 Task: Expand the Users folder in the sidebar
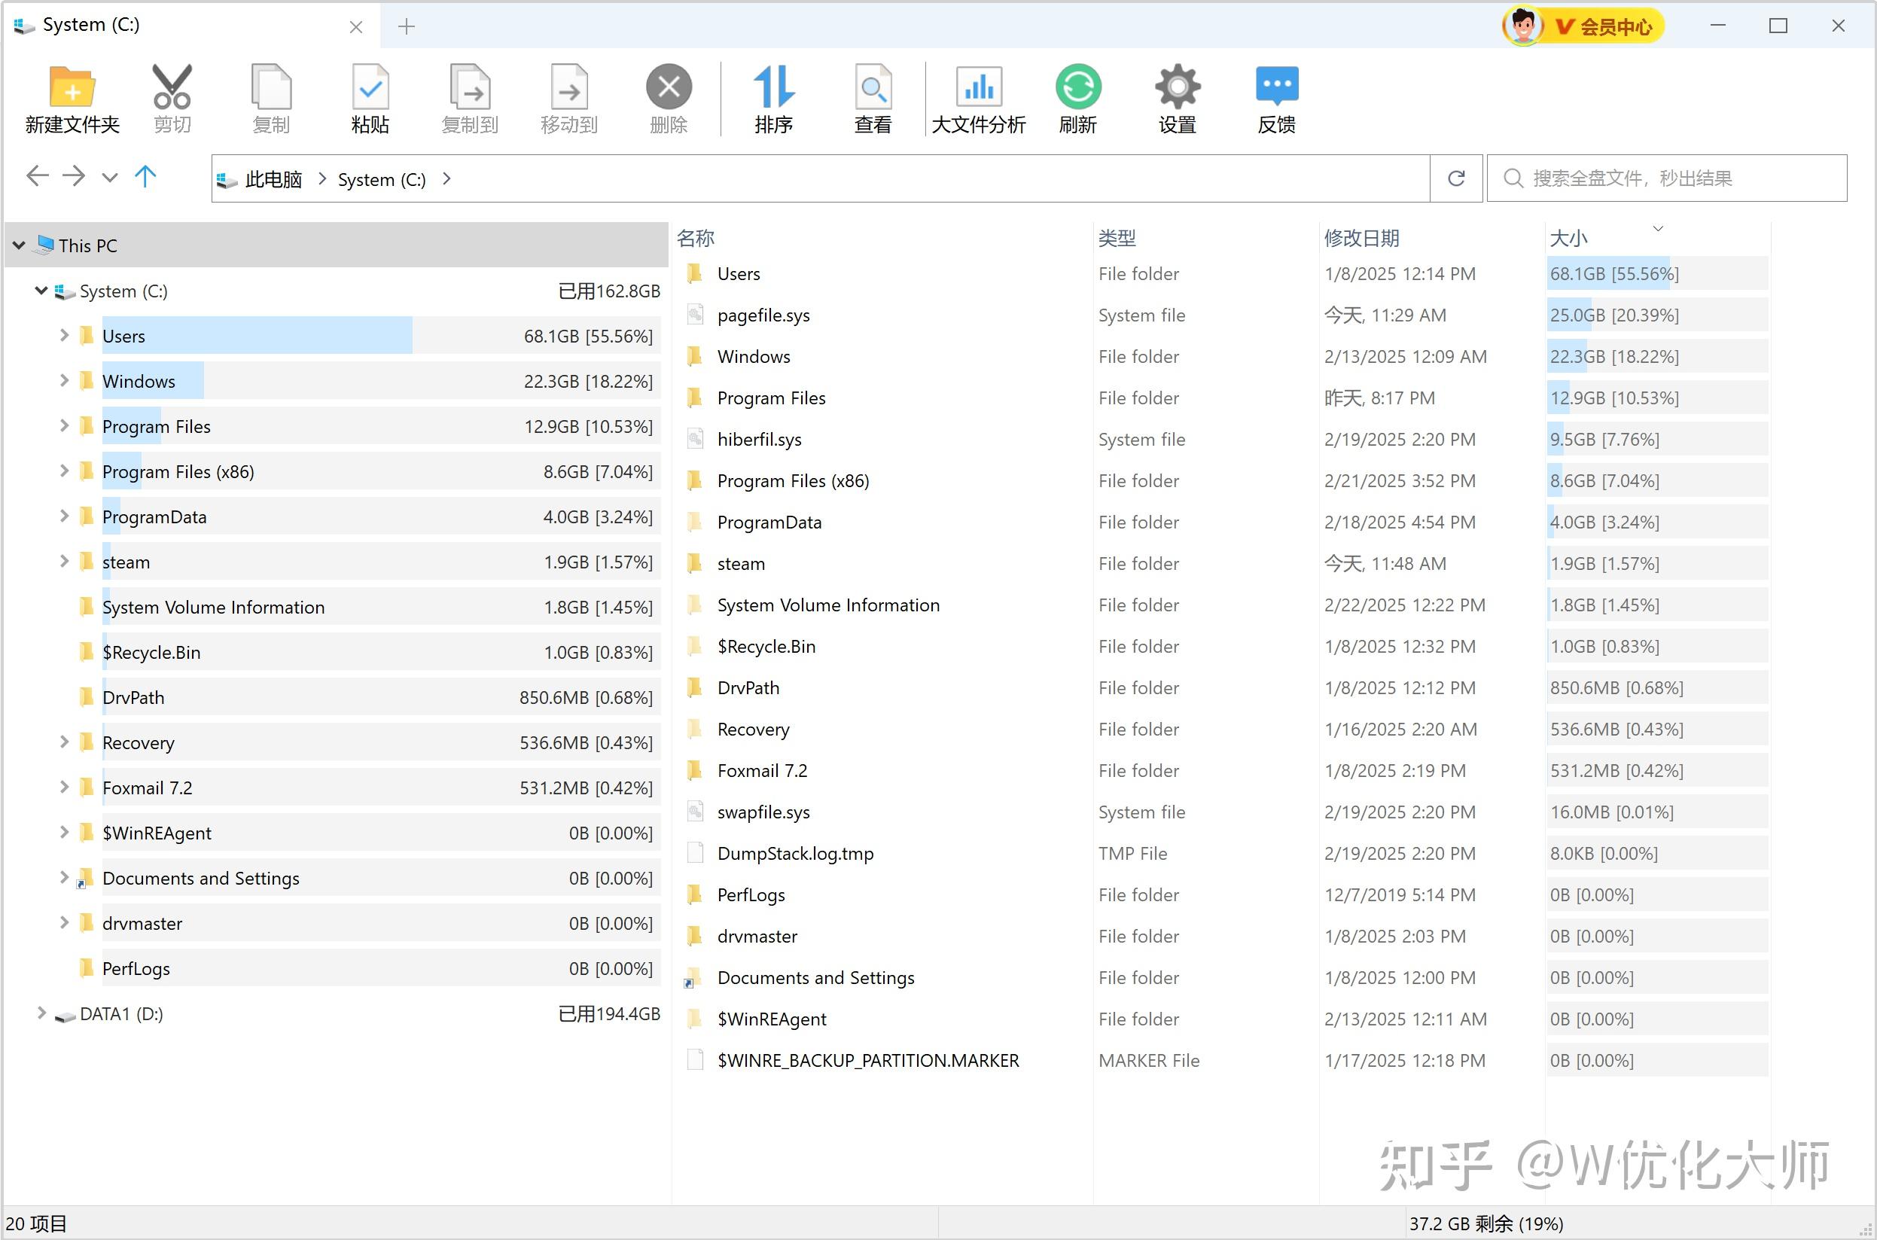pyautogui.click(x=65, y=335)
